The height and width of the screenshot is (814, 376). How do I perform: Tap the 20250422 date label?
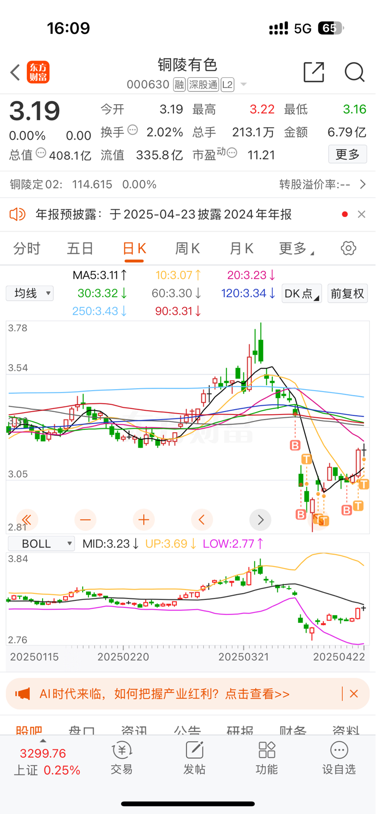[x=339, y=657]
